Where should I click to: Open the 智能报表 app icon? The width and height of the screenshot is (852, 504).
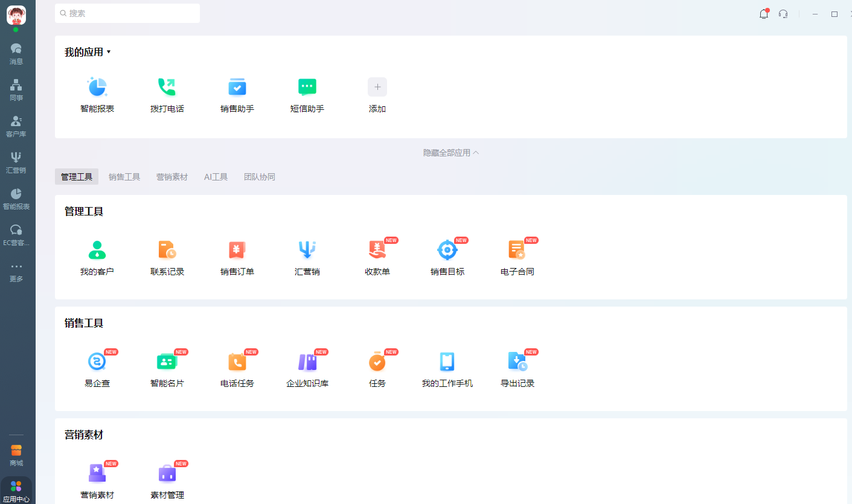point(97,94)
